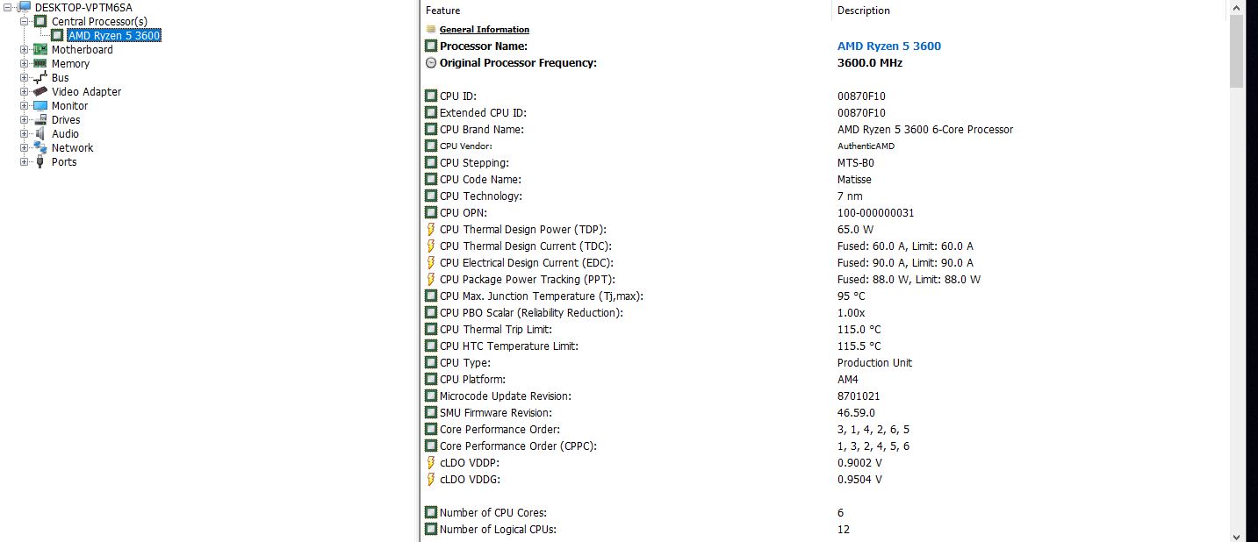Click the chip icon beside CPU Code Name

[x=430, y=179]
